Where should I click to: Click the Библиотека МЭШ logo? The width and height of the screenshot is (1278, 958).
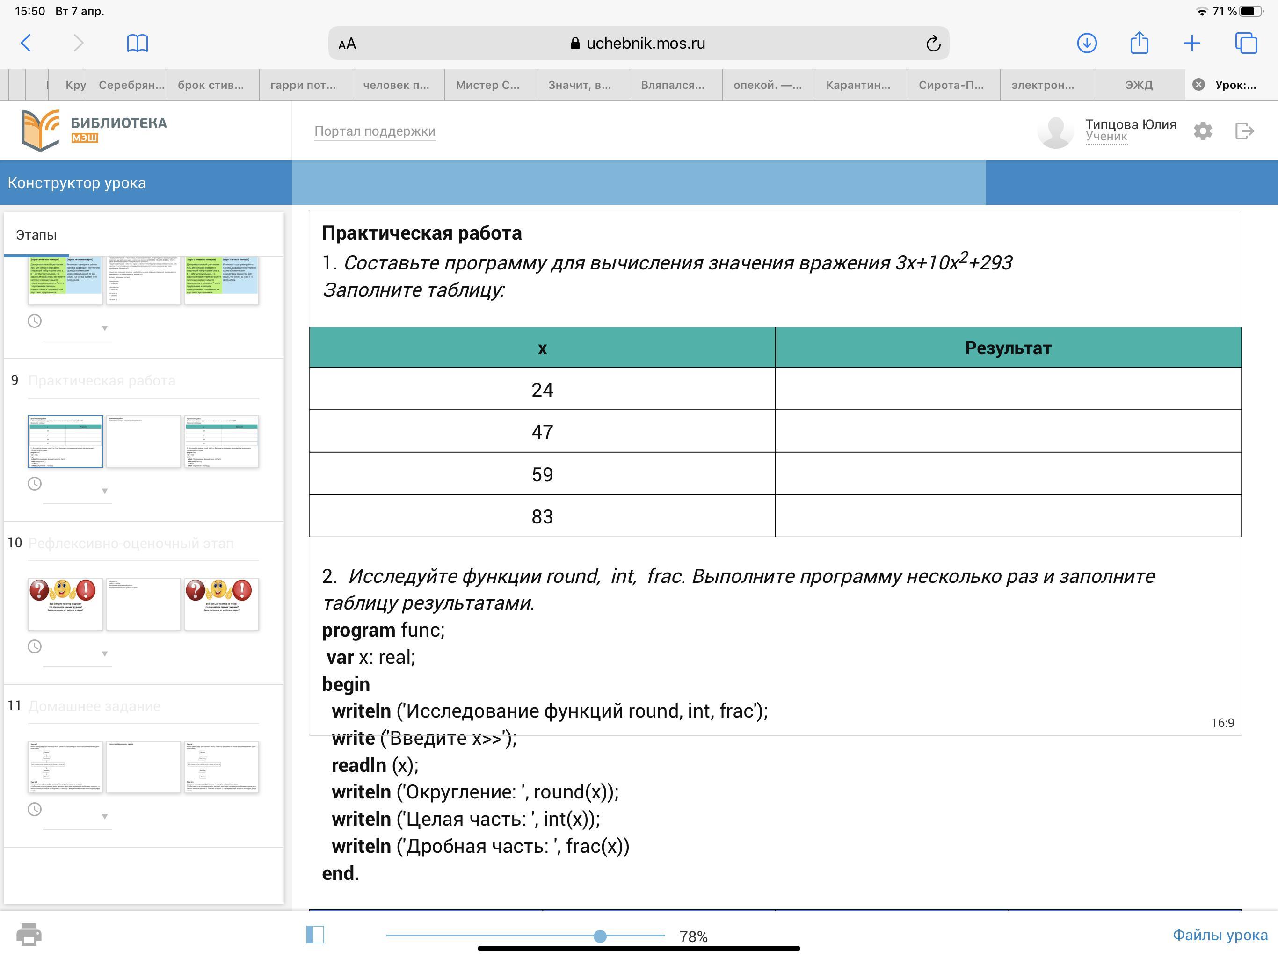94,130
